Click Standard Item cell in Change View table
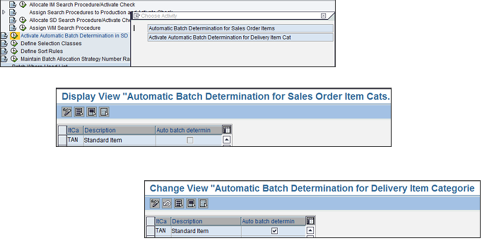492x248 pixels. (206, 231)
